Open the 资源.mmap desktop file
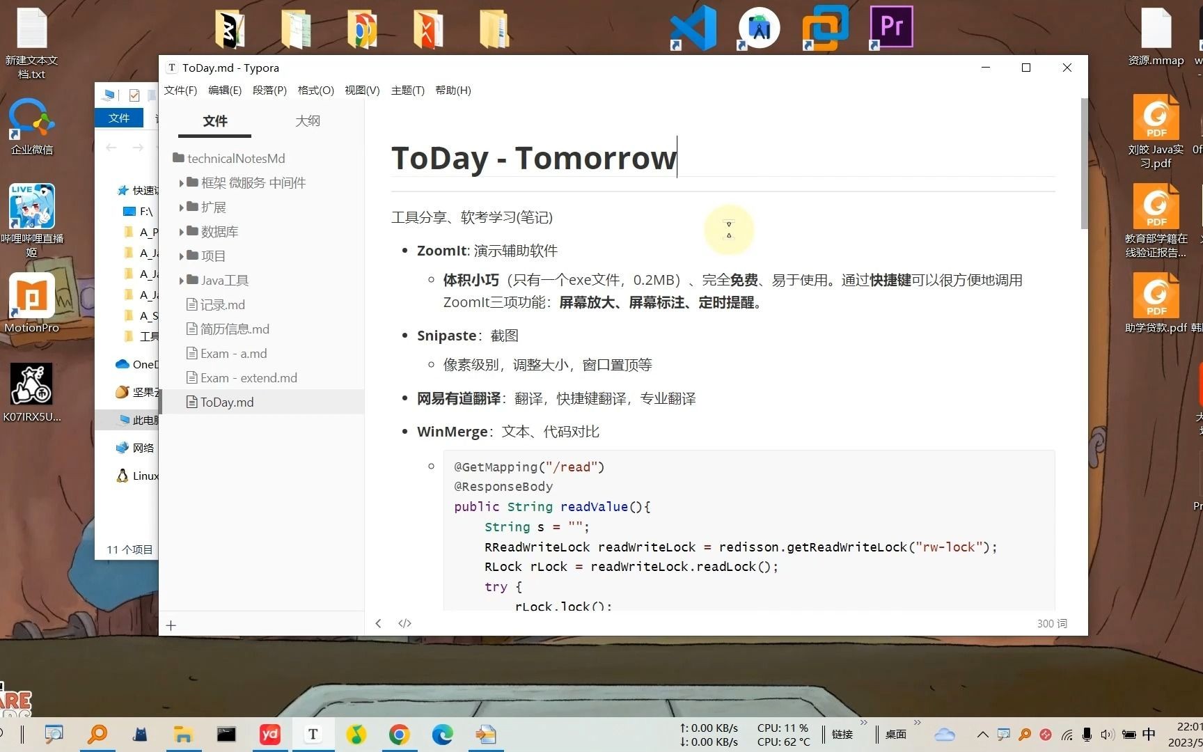The image size is (1203, 752). tap(1156, 36)
